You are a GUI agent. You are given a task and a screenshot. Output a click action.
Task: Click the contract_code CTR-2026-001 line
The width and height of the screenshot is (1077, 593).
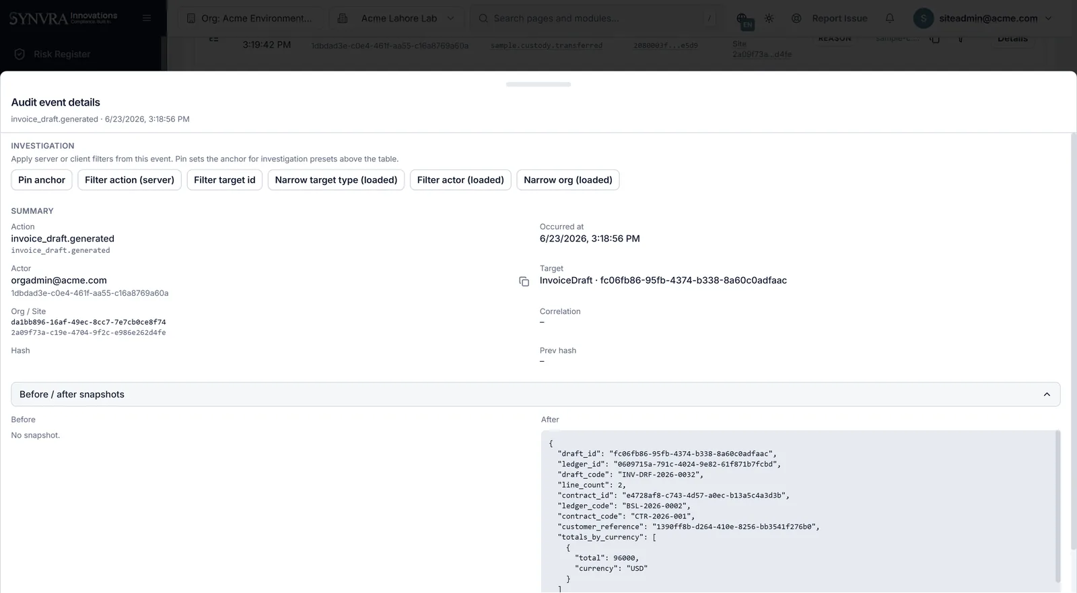(x=626, y=516)
